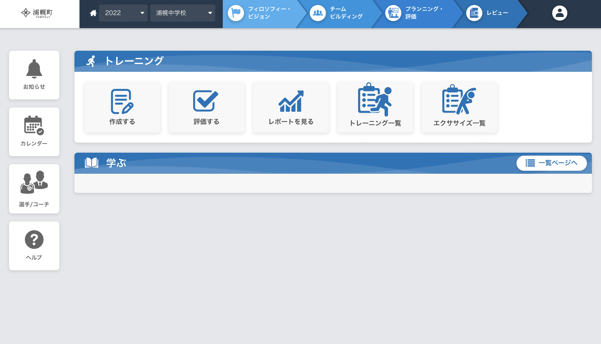Click the running figure icon beside トレーニング
601x344 pixels.
[x=91, y=61]
